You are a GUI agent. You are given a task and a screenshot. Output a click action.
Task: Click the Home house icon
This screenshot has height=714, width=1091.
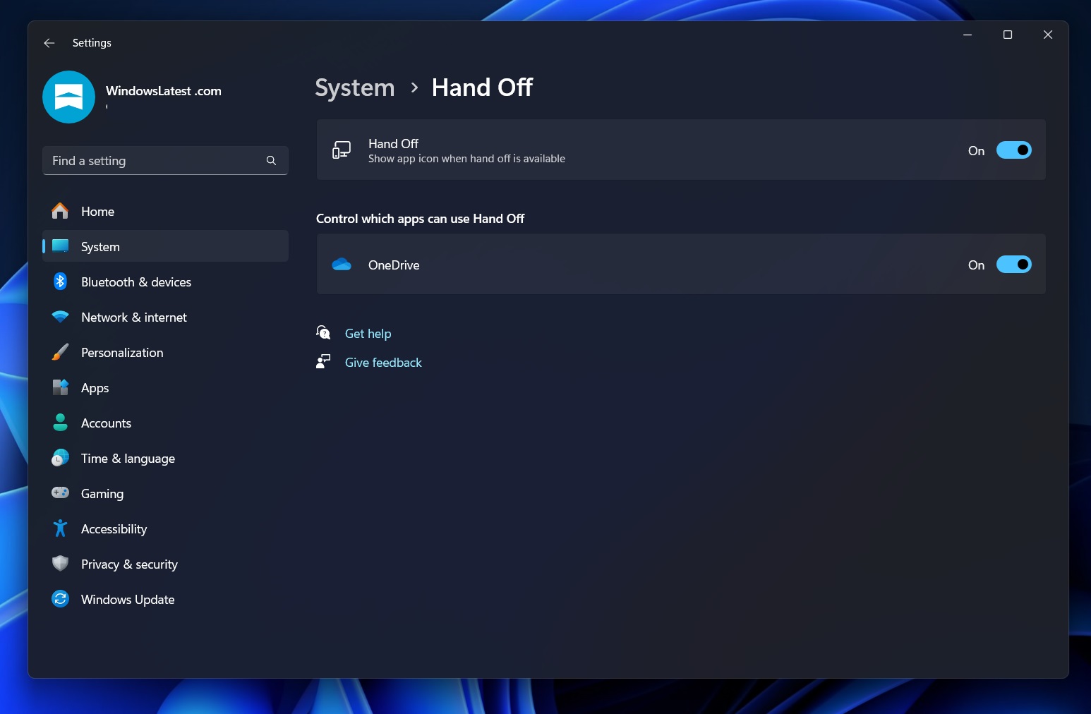[x=60, y=211]
